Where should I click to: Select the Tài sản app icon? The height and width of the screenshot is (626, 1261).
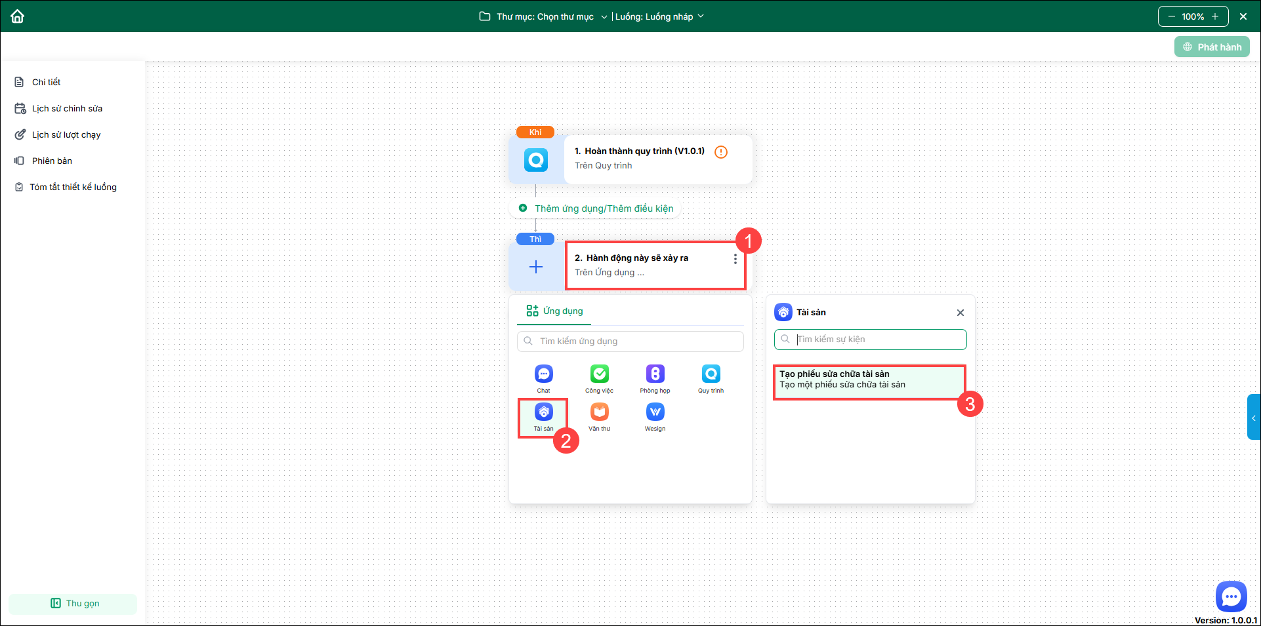tap(543, 412)
